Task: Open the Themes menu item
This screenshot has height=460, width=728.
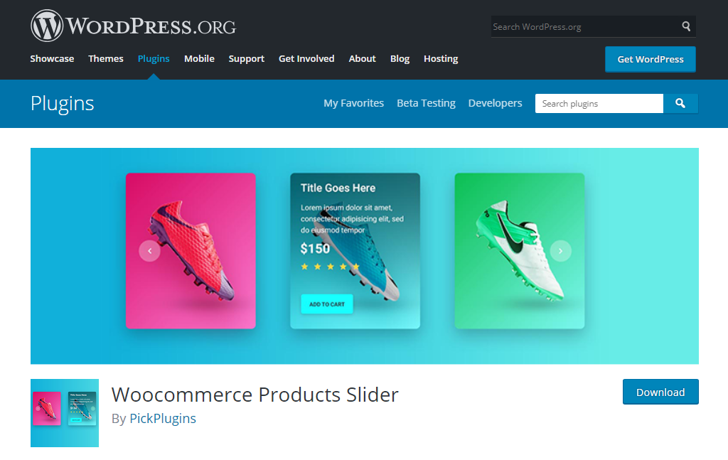Action: pos(106,59)
